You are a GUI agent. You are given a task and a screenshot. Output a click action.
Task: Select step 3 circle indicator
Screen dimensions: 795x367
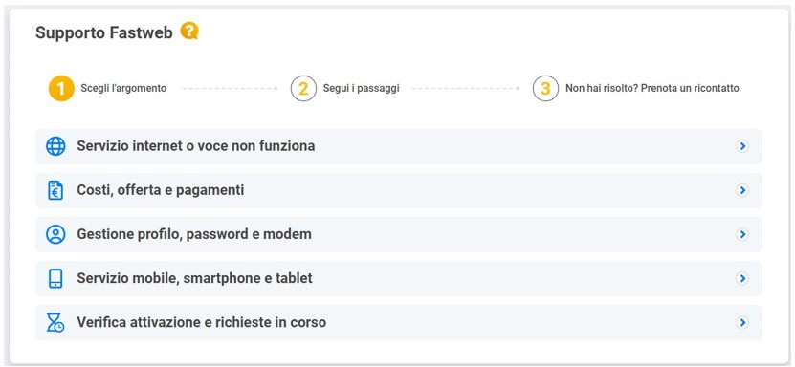click(x=545, y=89)
